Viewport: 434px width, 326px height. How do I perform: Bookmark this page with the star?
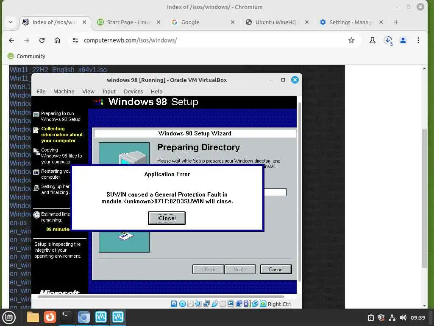351,40
